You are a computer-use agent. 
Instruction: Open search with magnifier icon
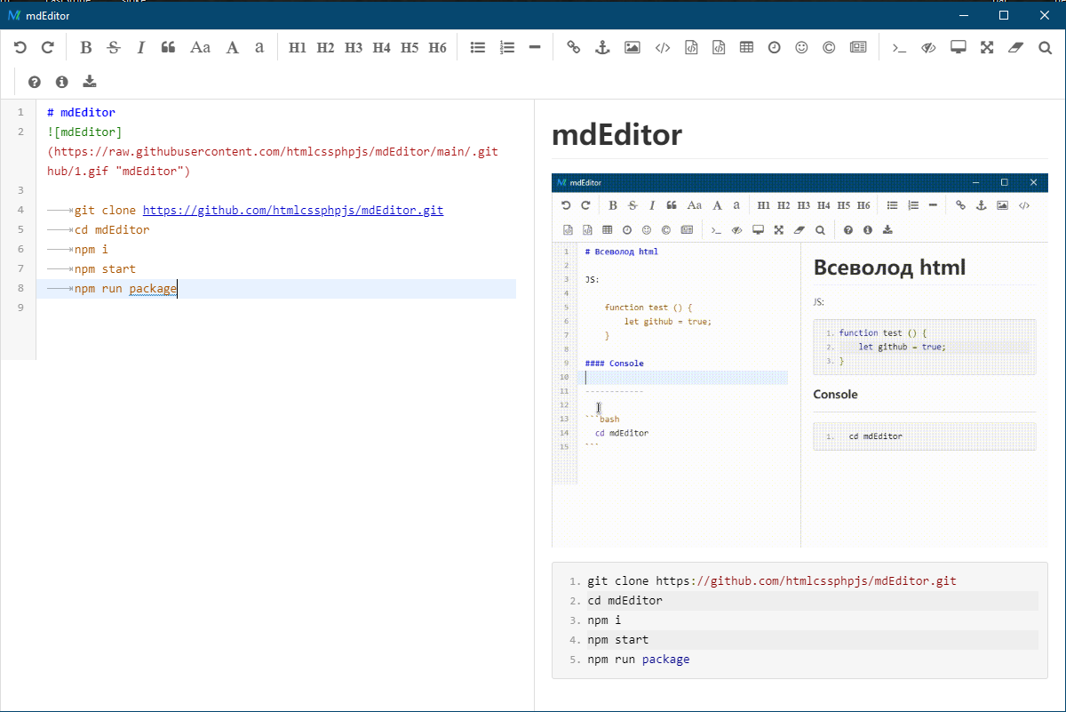(1045, 48)
